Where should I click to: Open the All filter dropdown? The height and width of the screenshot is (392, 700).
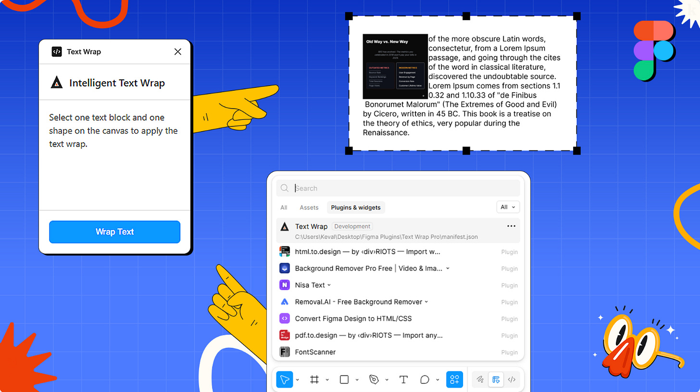(x=508, y=207)
